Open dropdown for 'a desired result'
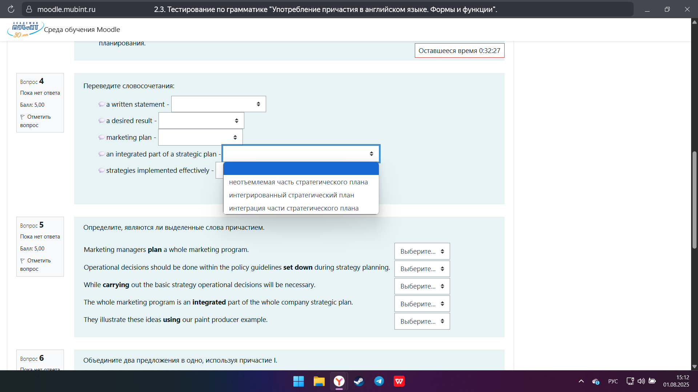The image size is (698, 392). (x=201, y=121)
